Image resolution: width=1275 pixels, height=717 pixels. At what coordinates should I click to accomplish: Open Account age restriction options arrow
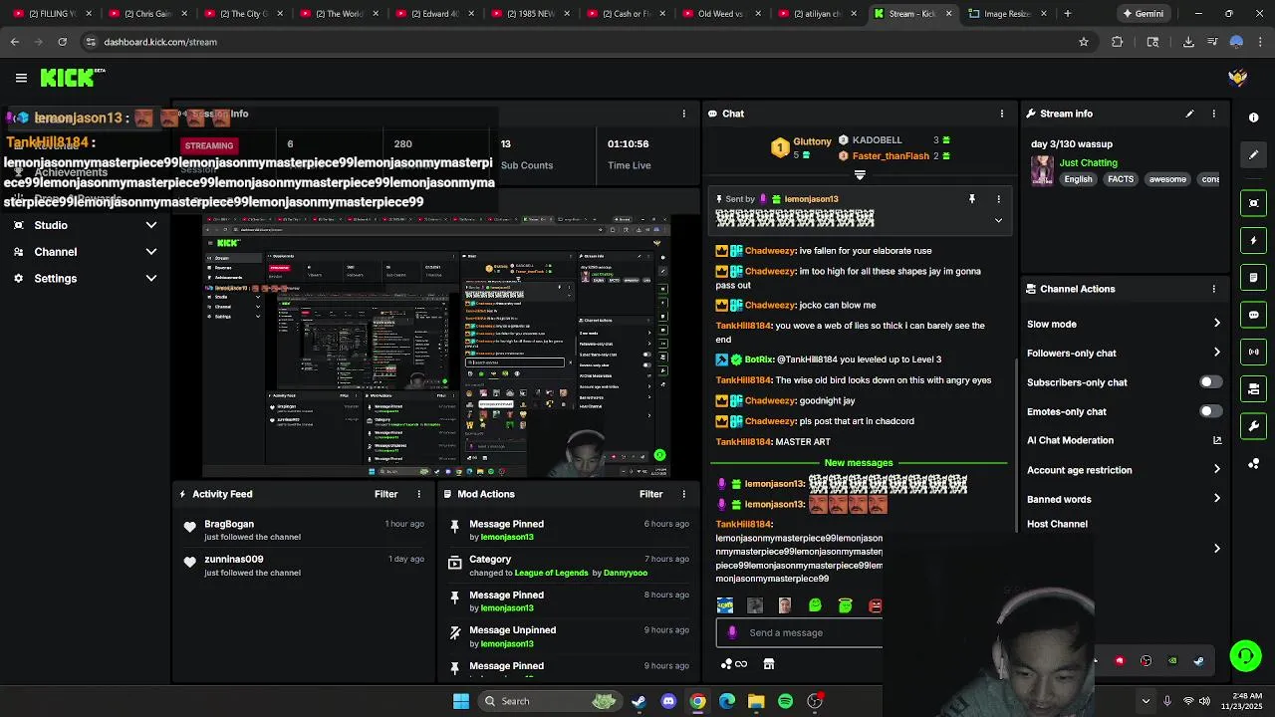click(x=1217, y=470)
